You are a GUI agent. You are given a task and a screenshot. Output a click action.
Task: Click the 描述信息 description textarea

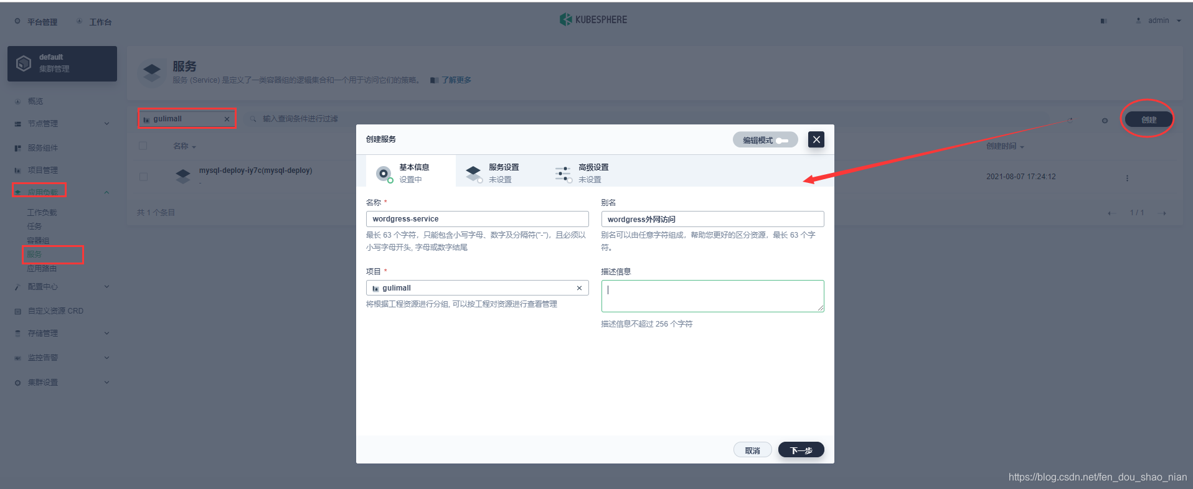click(712, 296)
